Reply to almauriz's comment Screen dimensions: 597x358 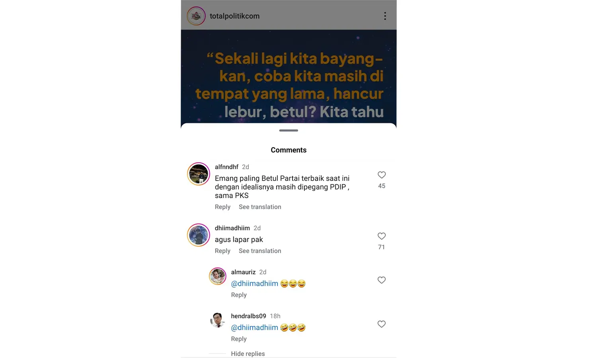click(x=239, y=295)
